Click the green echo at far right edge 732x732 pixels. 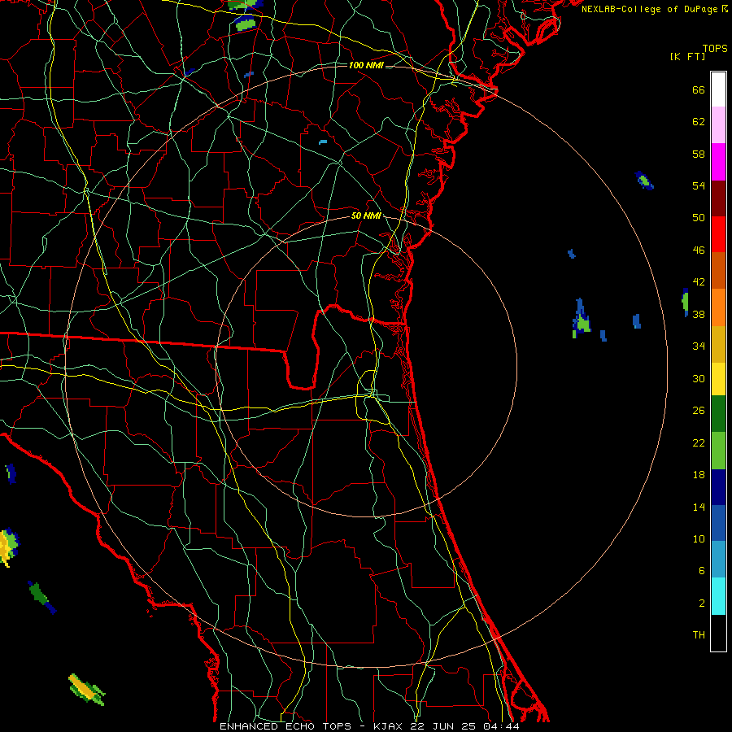tap(685, 302)
